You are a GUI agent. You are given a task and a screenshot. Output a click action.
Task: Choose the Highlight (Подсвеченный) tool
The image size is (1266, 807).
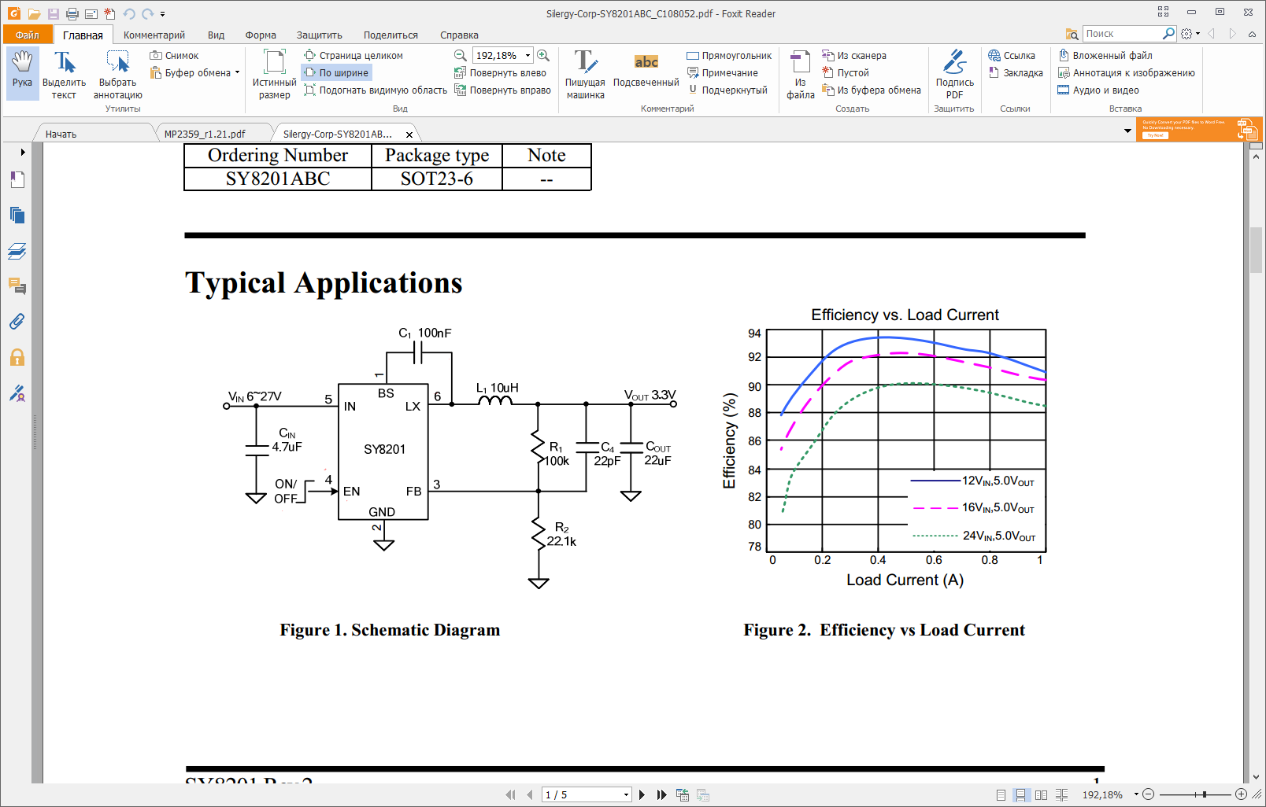[646, 71]
